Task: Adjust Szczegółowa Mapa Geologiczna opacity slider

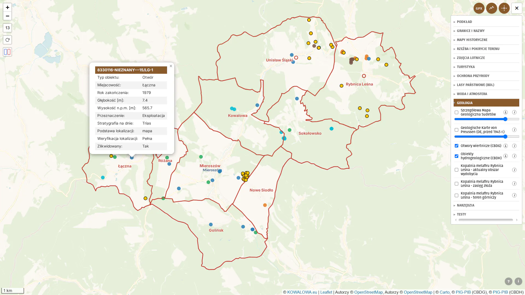Action: (487, 119)
